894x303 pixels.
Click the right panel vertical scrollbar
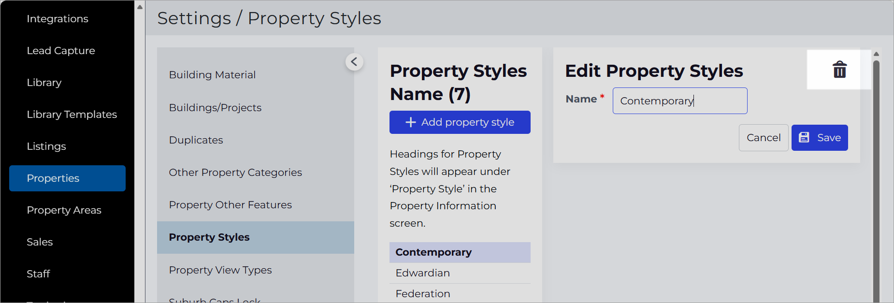tap(876, 179)
